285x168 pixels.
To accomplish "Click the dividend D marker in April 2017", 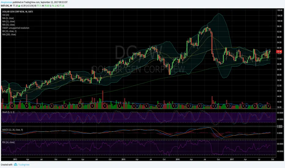I will 247,106.
